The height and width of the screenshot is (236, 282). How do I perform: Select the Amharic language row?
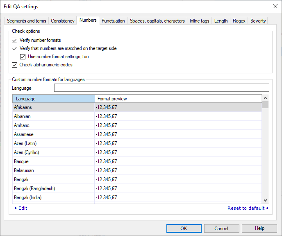[x=137, y=125]
